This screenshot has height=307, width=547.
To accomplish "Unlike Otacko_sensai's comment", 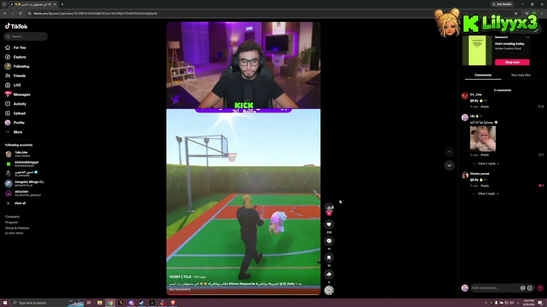I will 539,186.
